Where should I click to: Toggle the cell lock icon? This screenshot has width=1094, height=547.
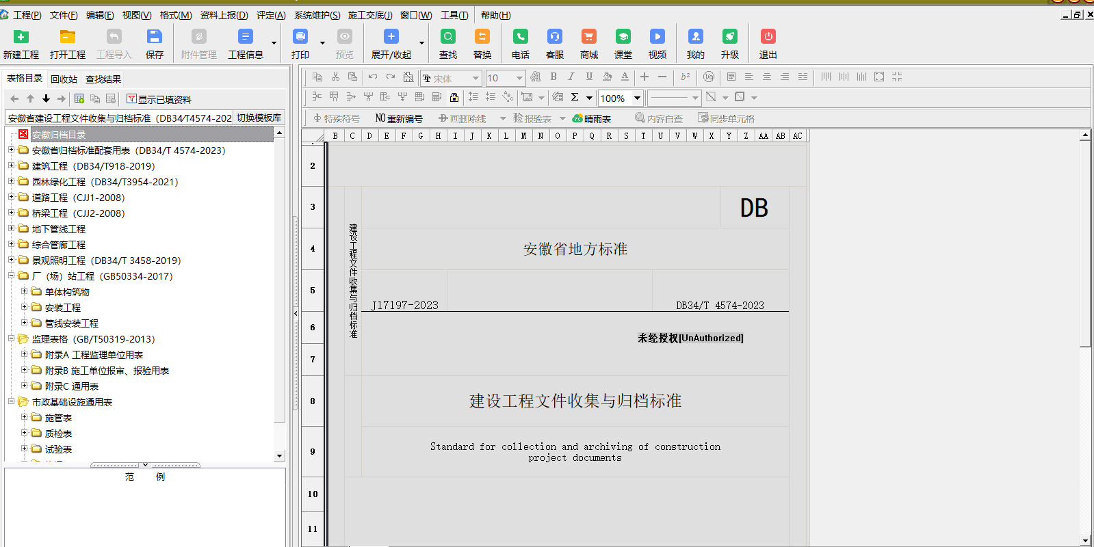point(454,97)
